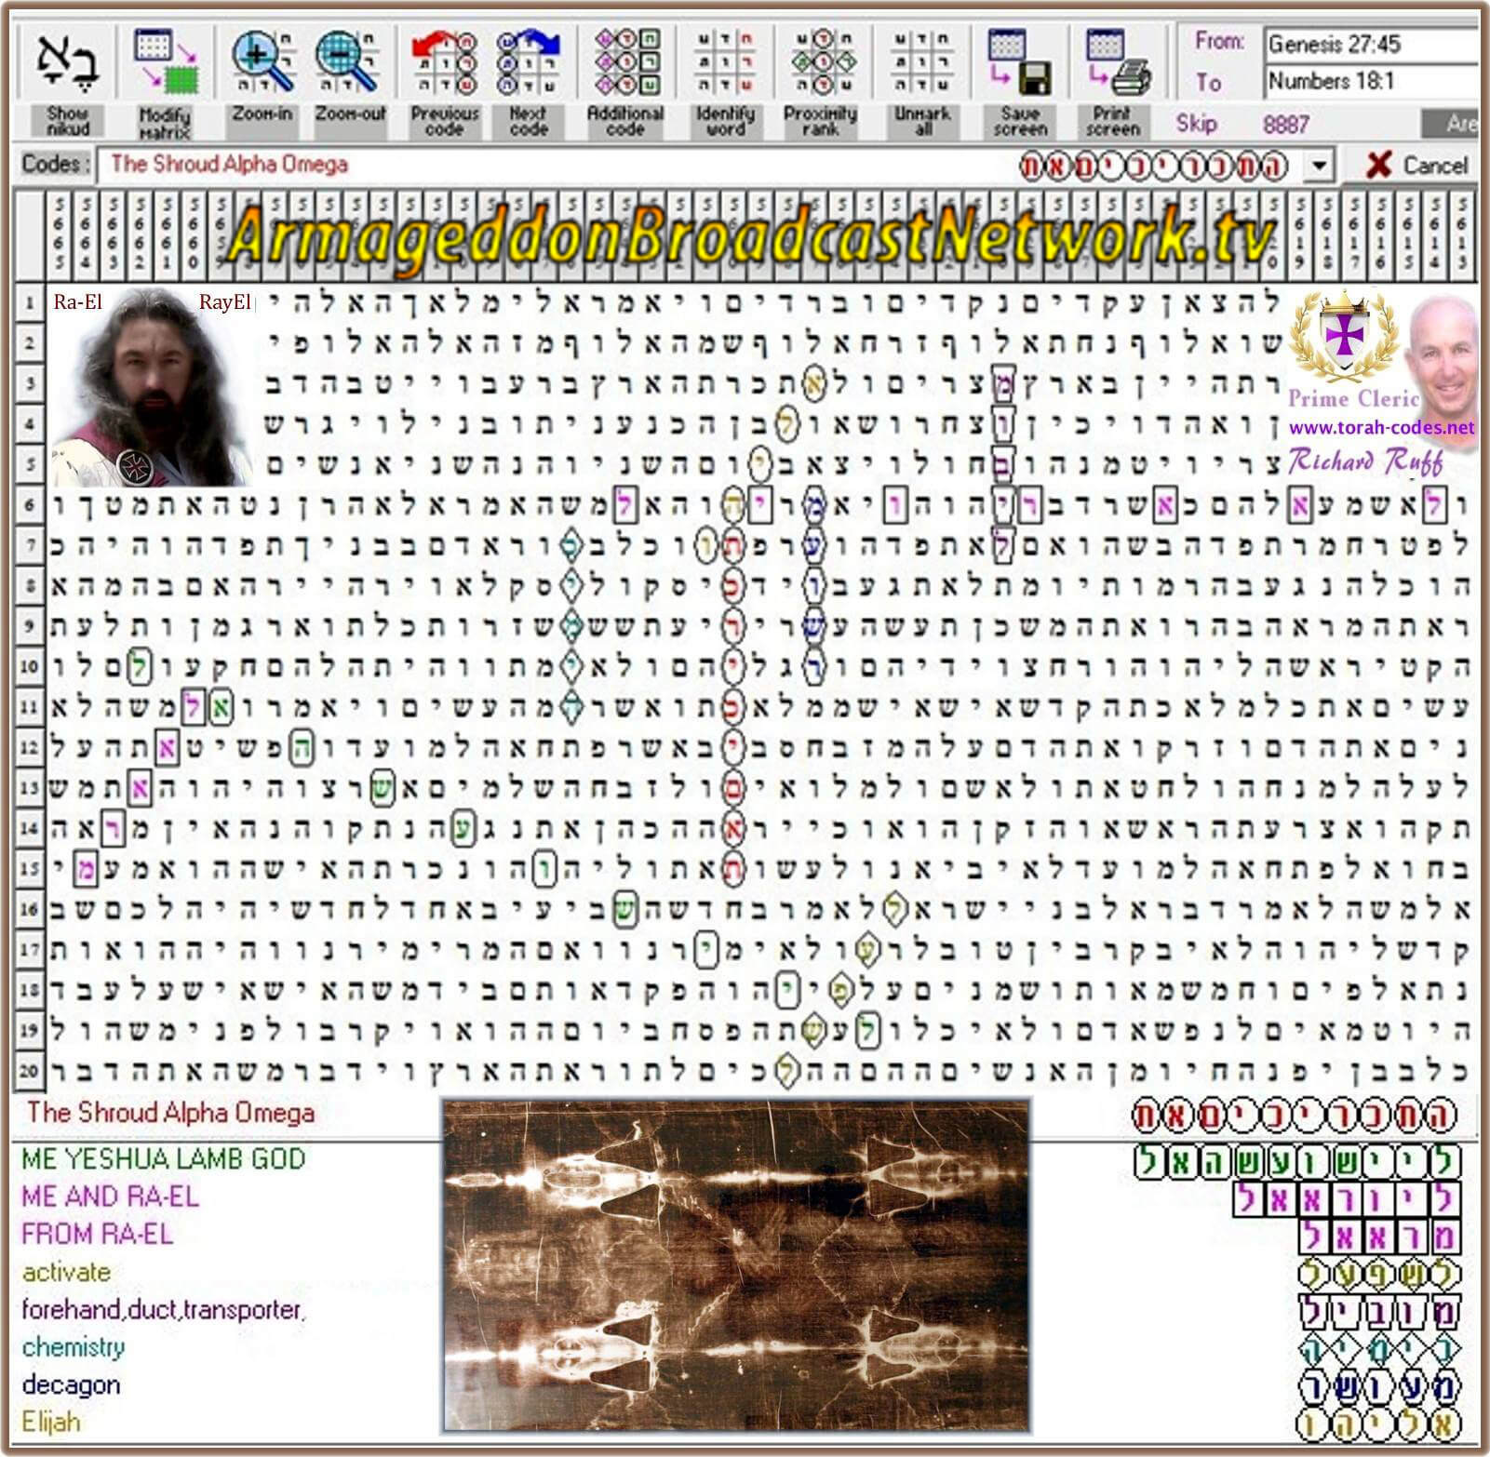Click the red Hebrew term in the Codes bar
Screen dimensions: 1490x1457
[x=1154, y=167]
